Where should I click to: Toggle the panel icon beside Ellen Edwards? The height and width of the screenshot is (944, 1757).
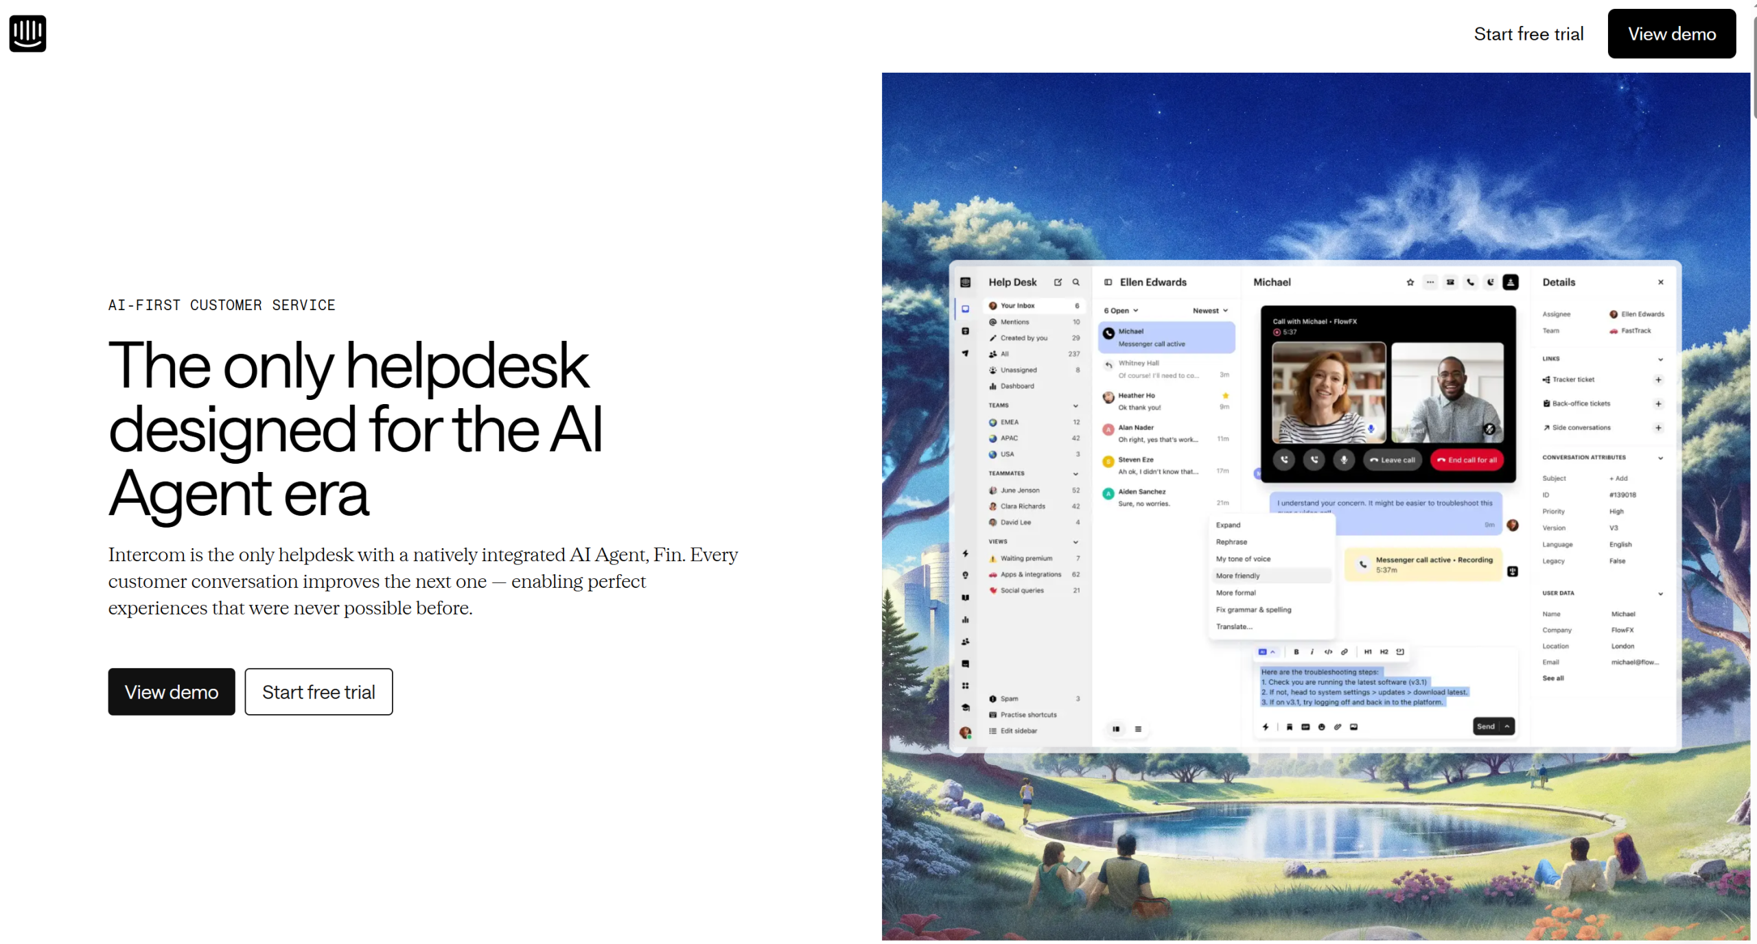tap(1108, 282)
